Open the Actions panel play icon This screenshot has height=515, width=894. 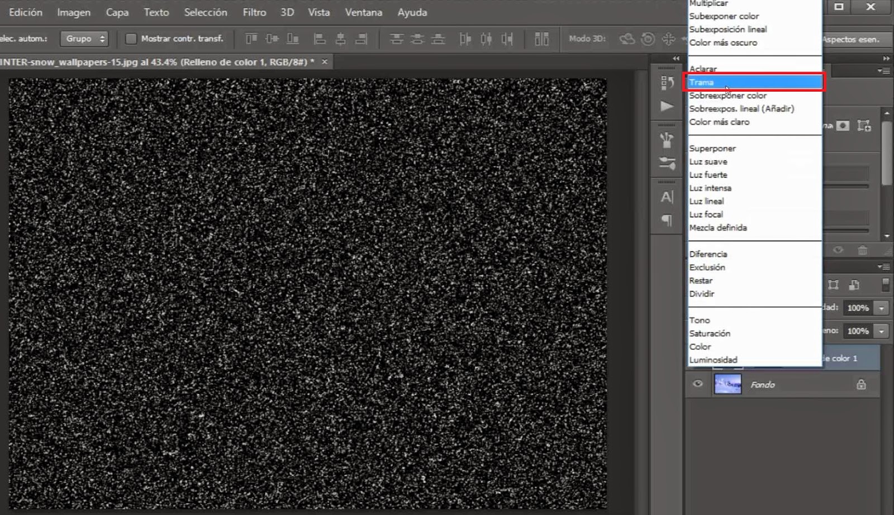667,106
